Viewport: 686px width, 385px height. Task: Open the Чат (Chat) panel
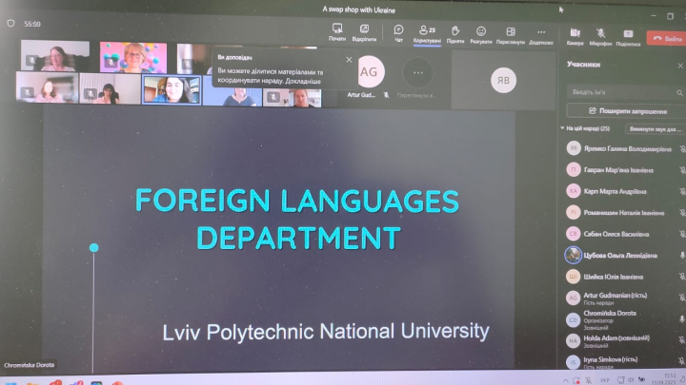click(398, 33)
